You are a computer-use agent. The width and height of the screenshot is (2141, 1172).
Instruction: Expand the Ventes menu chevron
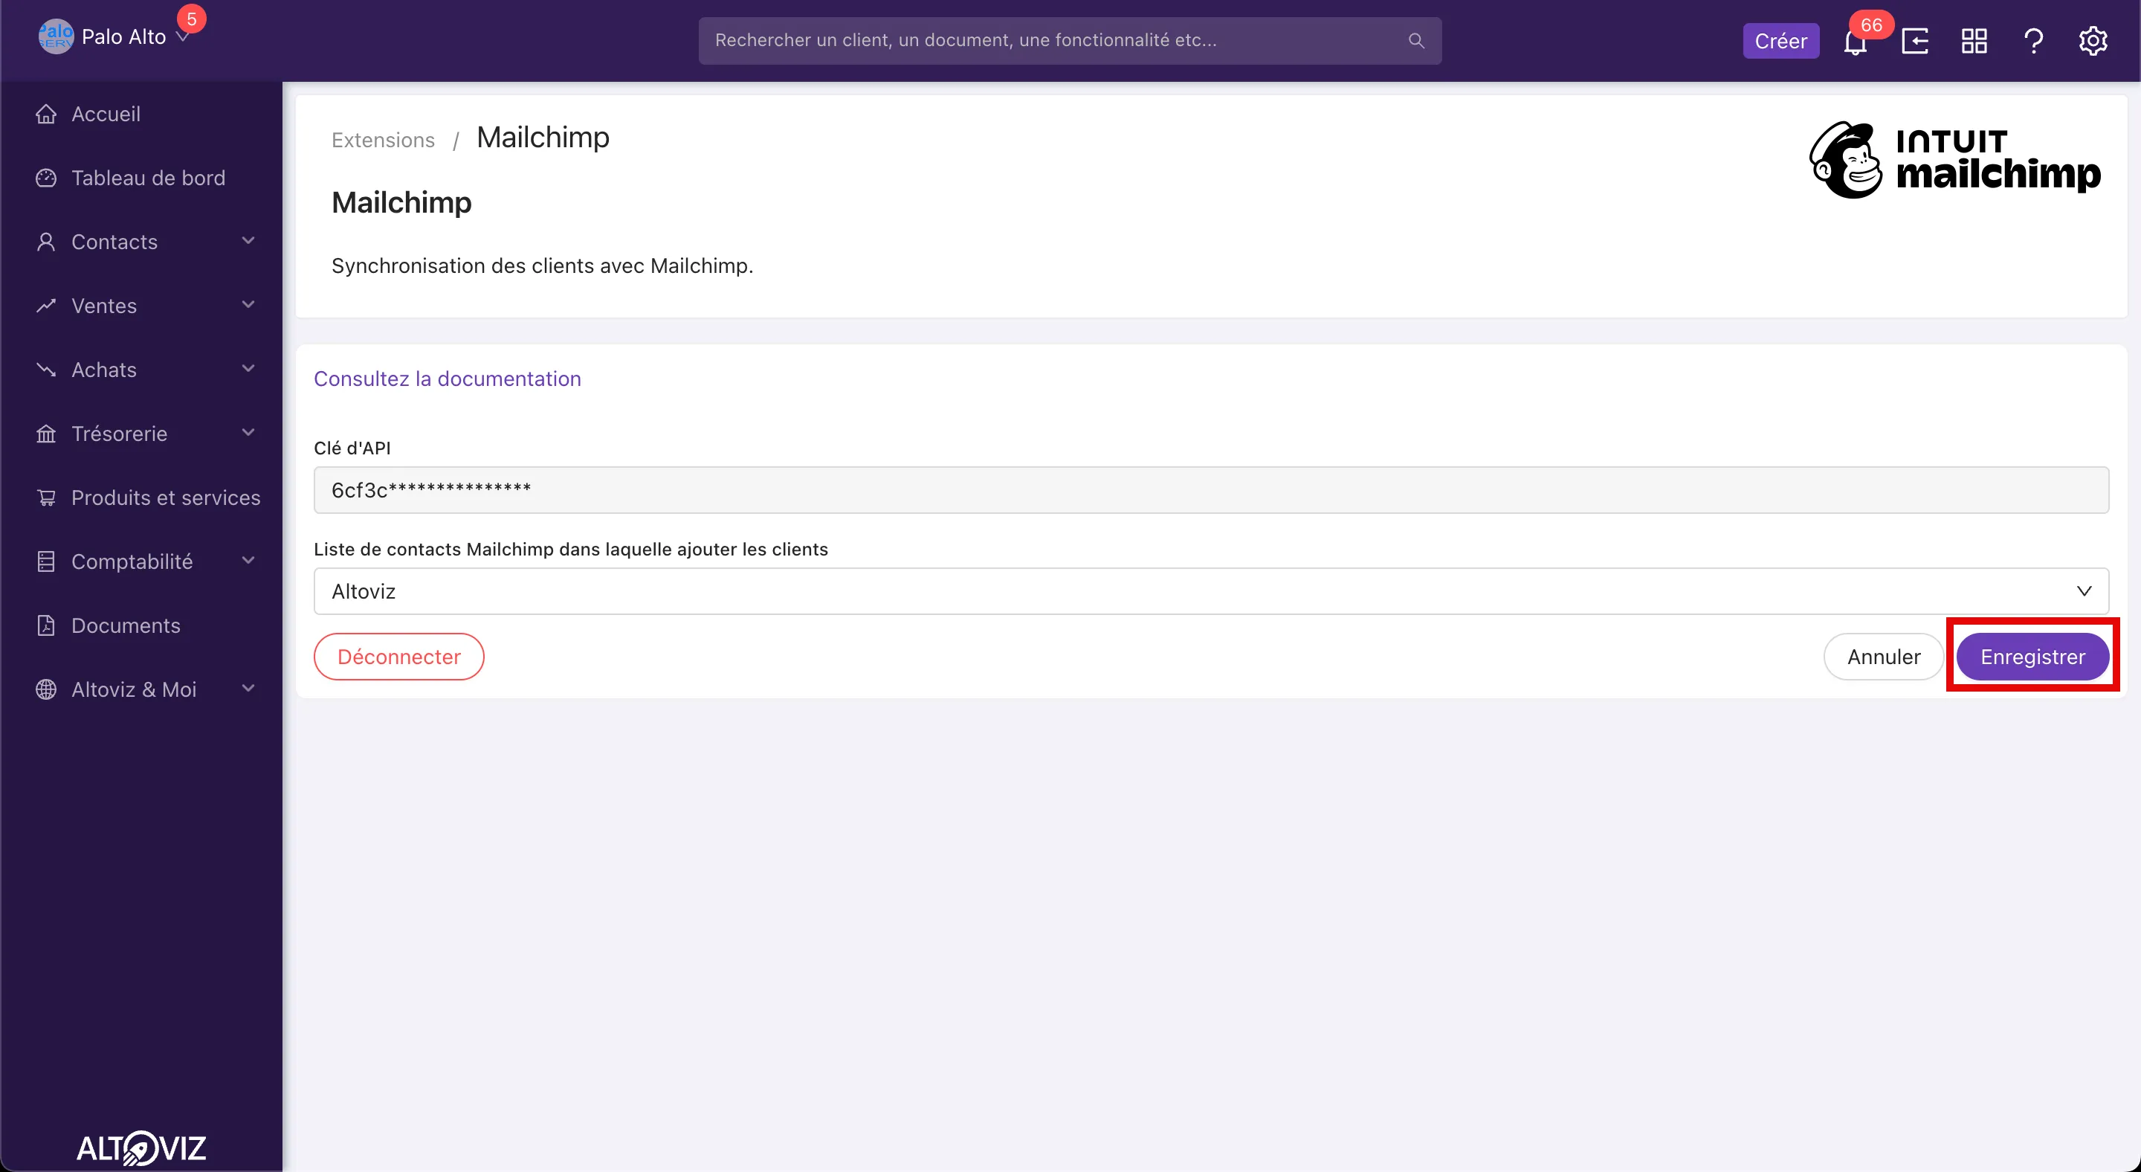coord(248,305)
